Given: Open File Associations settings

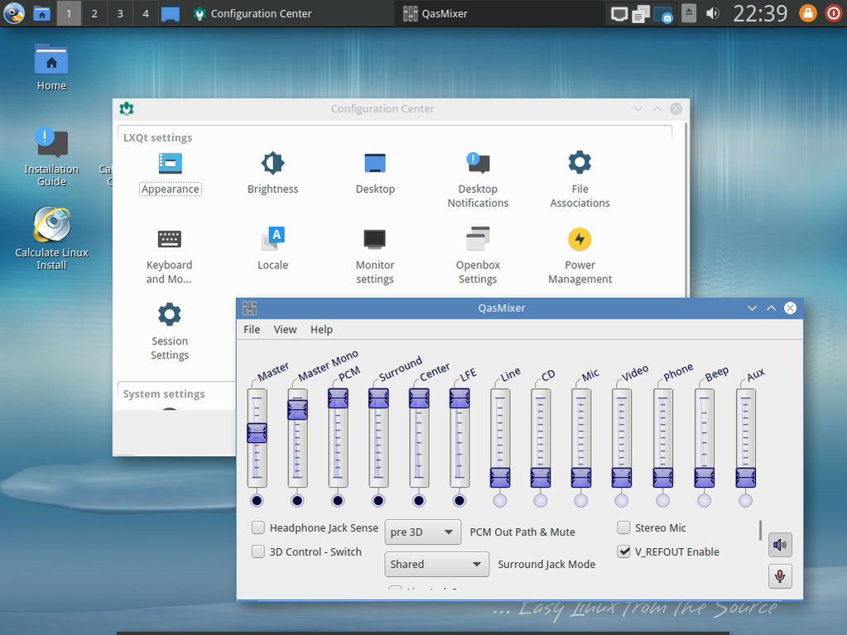Looking at the screenshot, I should 580,180.
